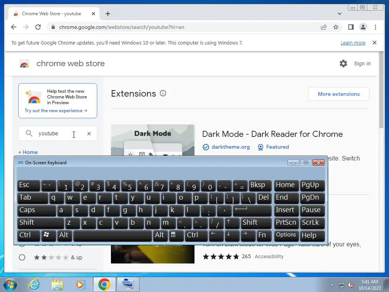Click the chrome web store logo
Image resolution: width=389 pixels, height=292 pixels.
[x=24, y=63]
